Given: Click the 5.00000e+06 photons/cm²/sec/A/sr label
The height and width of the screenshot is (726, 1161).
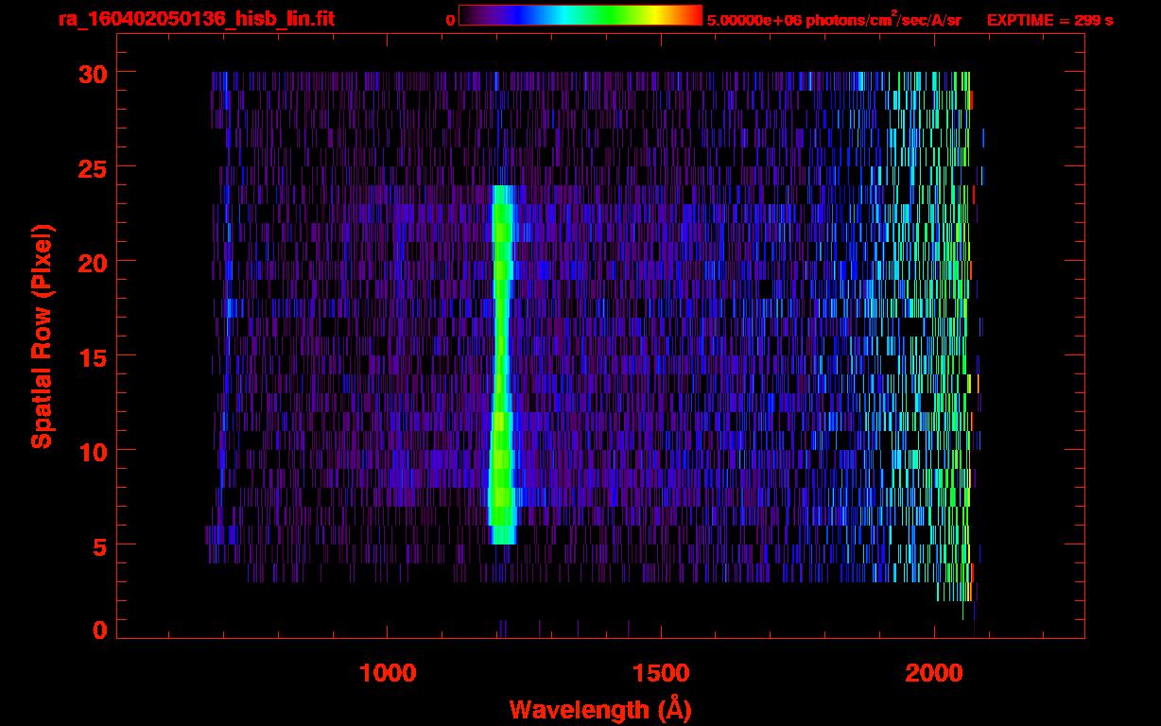Looking at the screenshot, I should (834, 20).
